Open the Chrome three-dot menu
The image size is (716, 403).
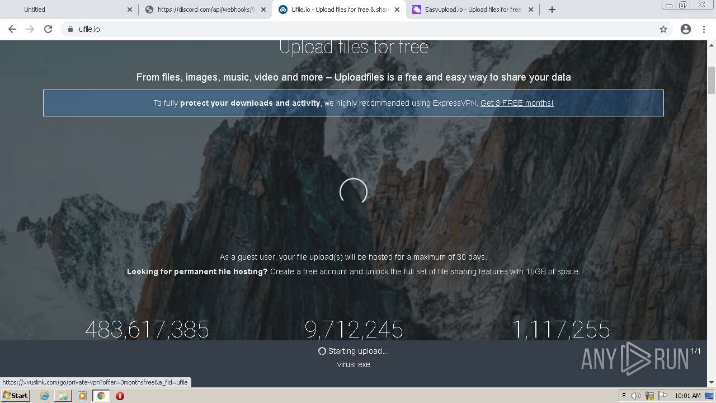[x=704, y=29]
